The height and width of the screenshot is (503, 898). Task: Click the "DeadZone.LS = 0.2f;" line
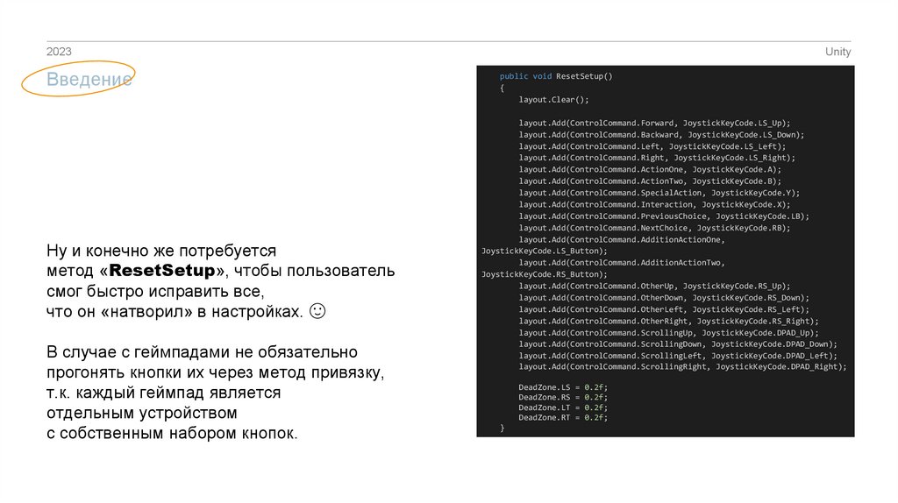pos(562,386)
